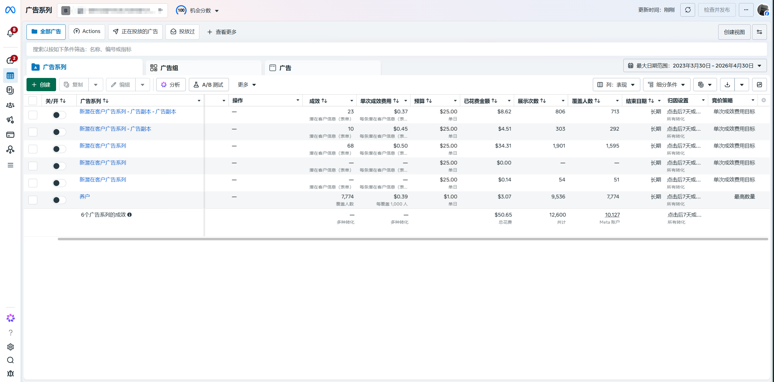Toggle the first campaign's on/off switch
The image size is (774, 382).
tap(59, 115)
